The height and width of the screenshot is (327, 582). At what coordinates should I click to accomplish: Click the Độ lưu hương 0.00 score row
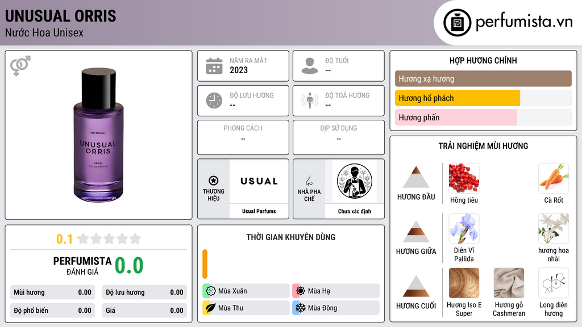click(x=144, y=292)
